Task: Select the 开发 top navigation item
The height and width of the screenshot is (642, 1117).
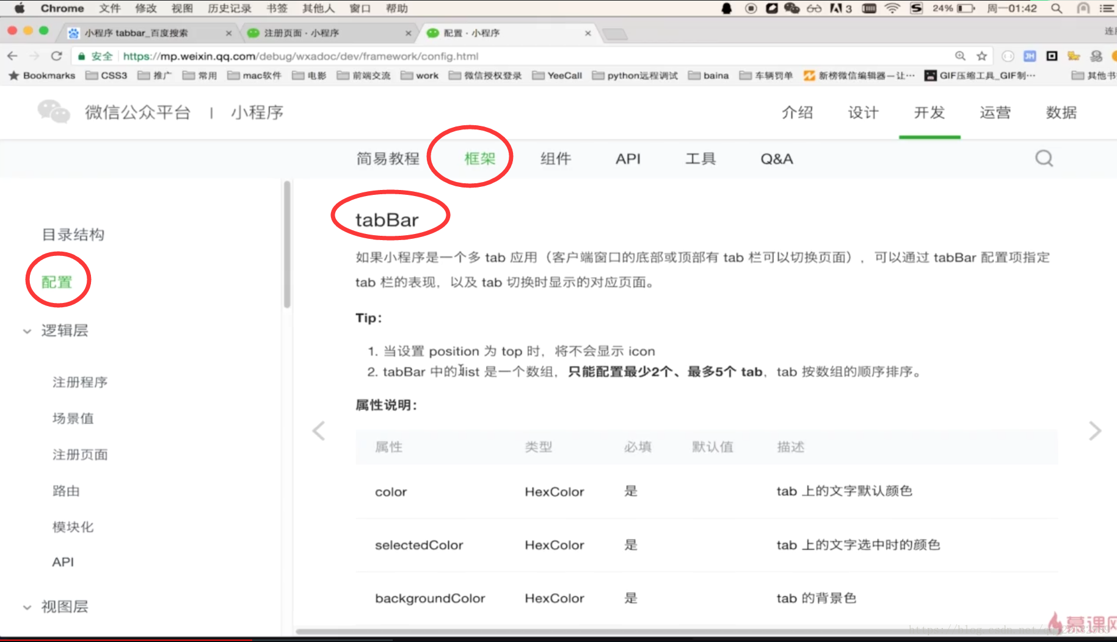Action: (930, 112)
